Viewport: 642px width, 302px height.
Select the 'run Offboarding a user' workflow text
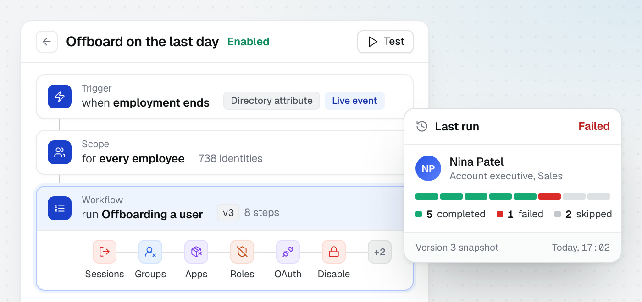pyautogui.click(x=142, y=215)
